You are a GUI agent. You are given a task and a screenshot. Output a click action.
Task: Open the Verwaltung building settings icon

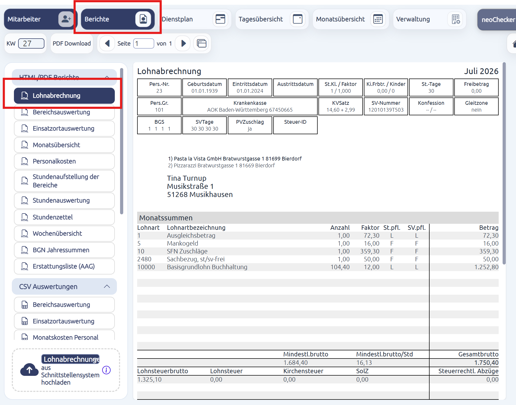tap(456, 19)
